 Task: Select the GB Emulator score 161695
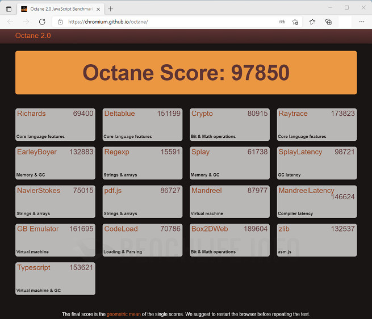(x=81, y=229)
